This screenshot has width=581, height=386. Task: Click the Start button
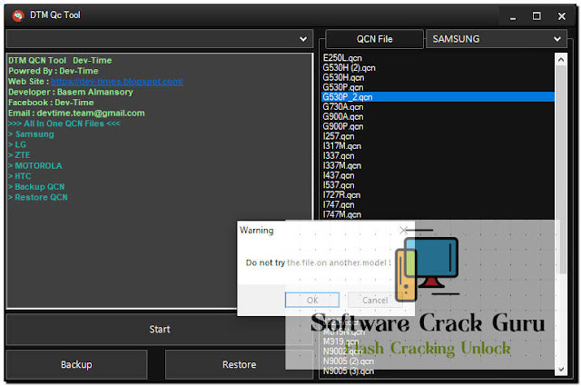[x=160, y=330]
